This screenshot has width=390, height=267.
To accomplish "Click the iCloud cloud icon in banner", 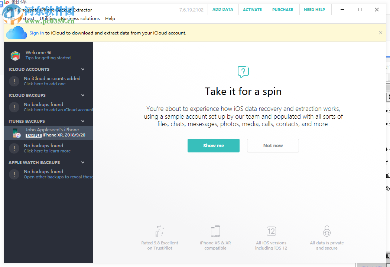I will (16, 33).
